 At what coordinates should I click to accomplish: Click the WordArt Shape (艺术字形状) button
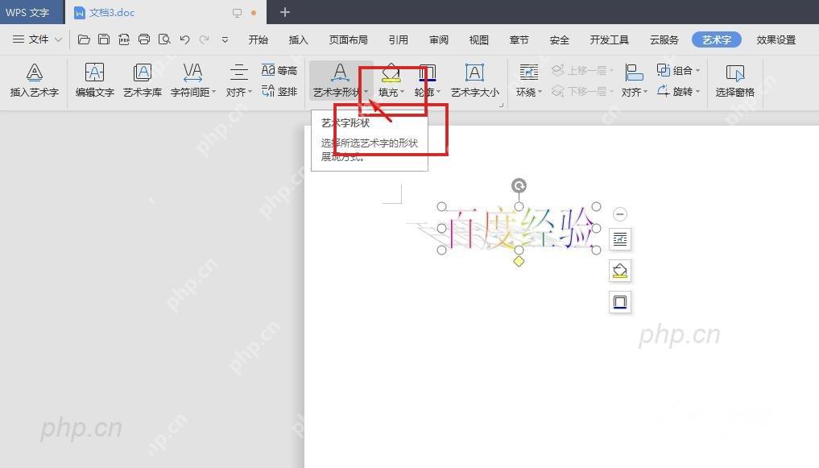tap(341, 80)
